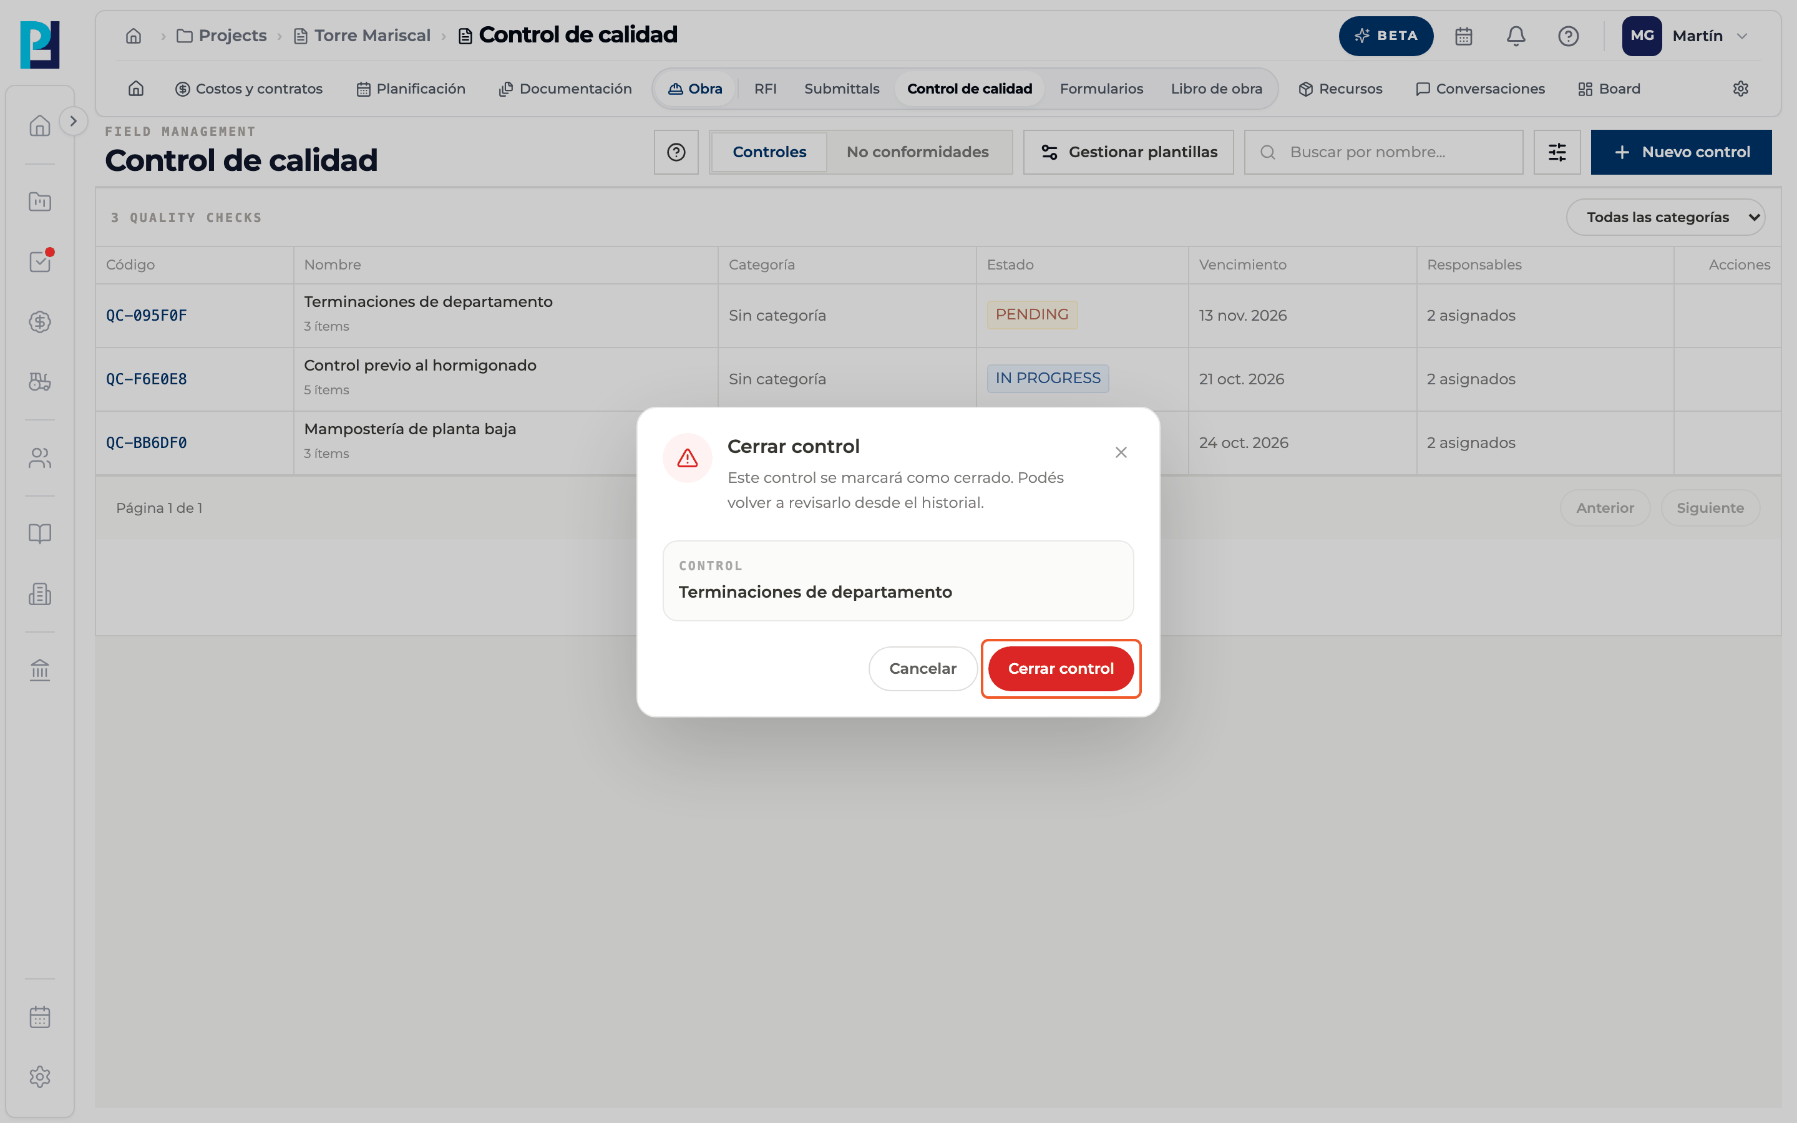Open project home icon in tab bar
The width and height of the screenshot is (1797, 1123).
pyautogui.click(x=136, y=89)
